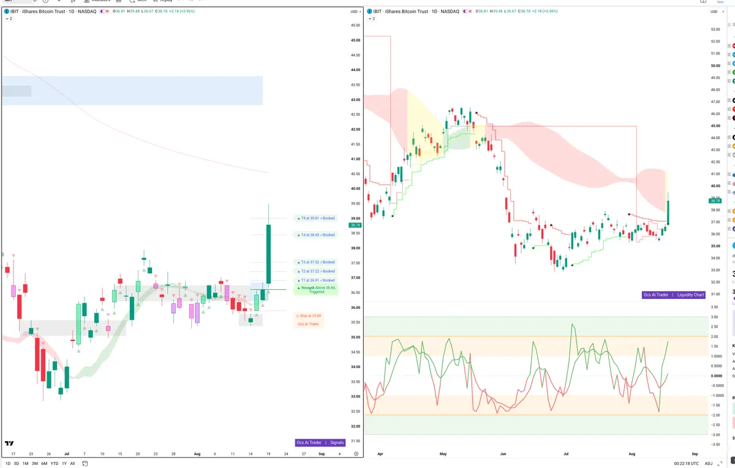Click the 'Stop at 35.89' label
This screenshot has width=735, height=468.
pyautogui.click(x=309, y=315)
